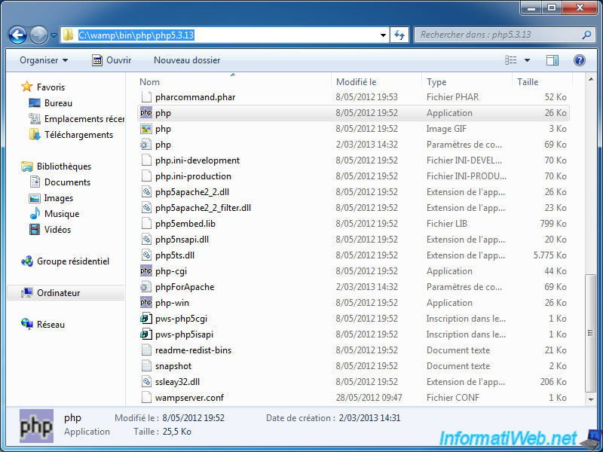Click the readme-redist-bins document icon
Screen dimensions: 603x452
(x=146, y=350)
